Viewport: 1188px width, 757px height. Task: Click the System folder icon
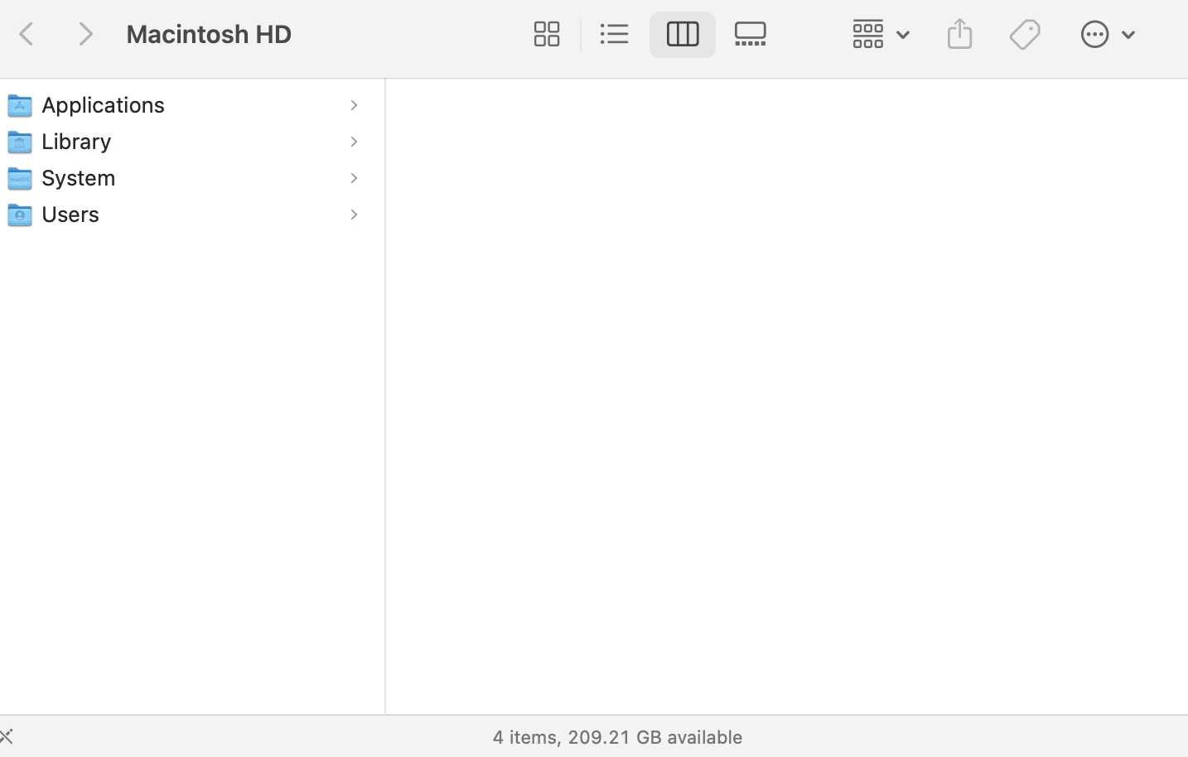pyautogui.click(x=20, y=178)
